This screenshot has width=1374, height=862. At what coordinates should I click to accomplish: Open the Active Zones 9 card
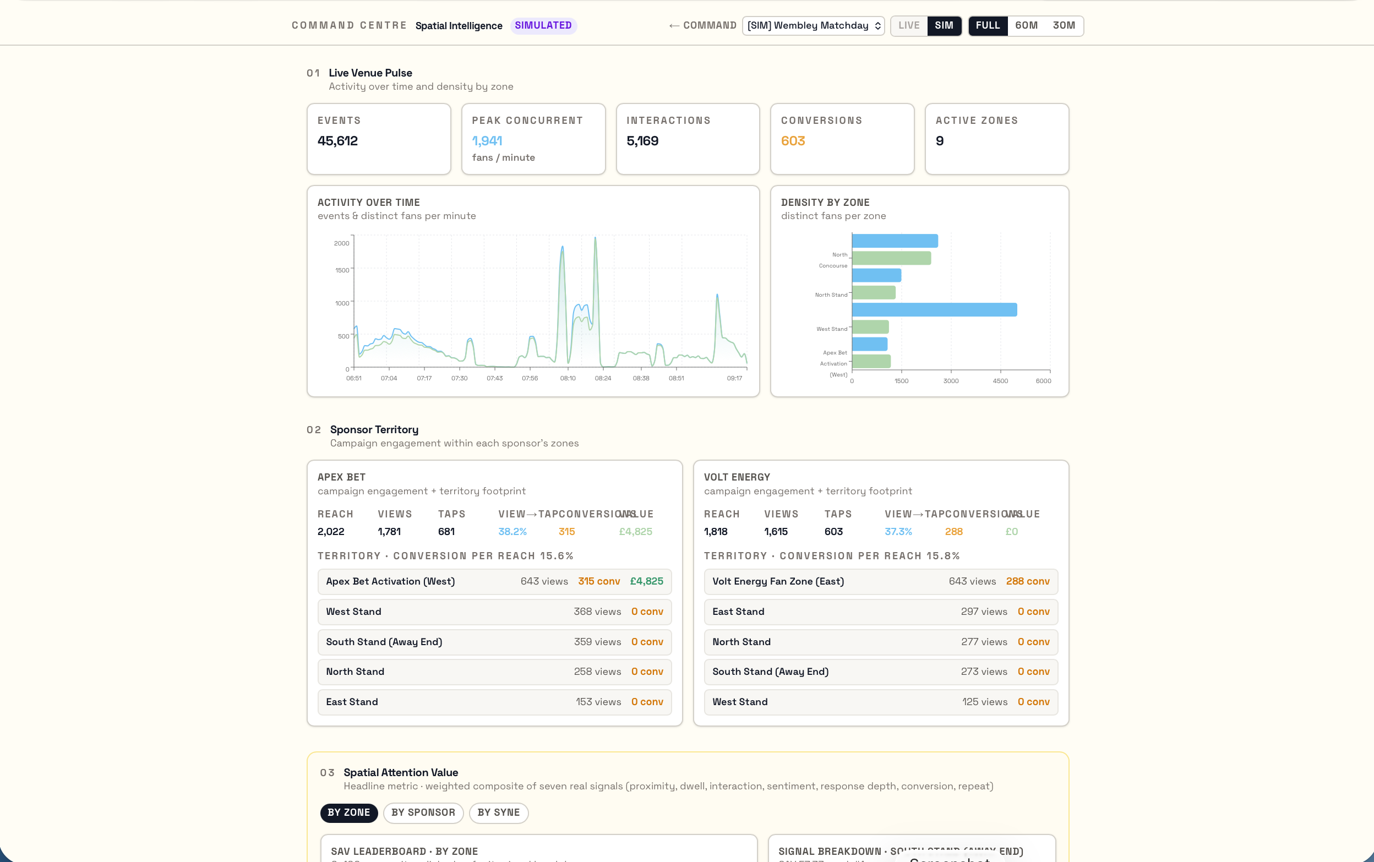[x=996, y=139]
